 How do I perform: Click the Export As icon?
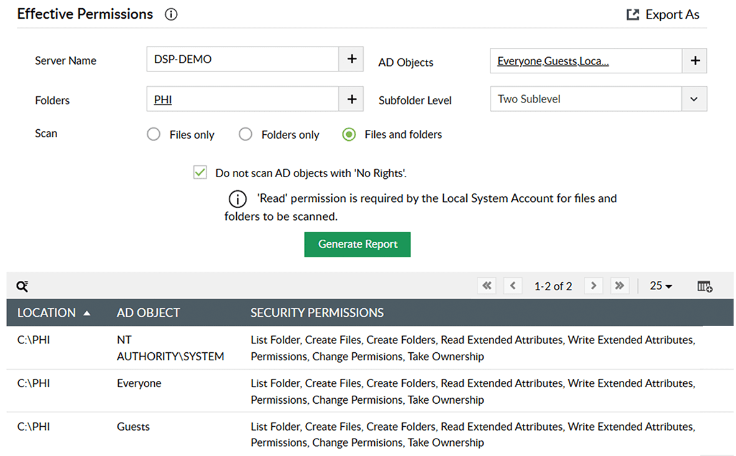point(632,15)
